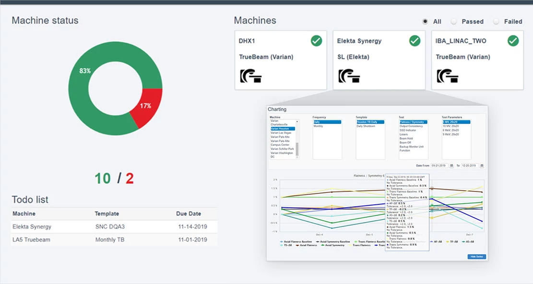Click the Monthly TB template cell
This screenshot has width=533, height=284.
[x=110, y=239]
